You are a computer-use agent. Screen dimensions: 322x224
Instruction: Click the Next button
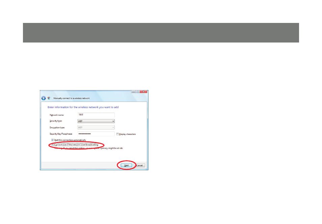pos(126,166)
